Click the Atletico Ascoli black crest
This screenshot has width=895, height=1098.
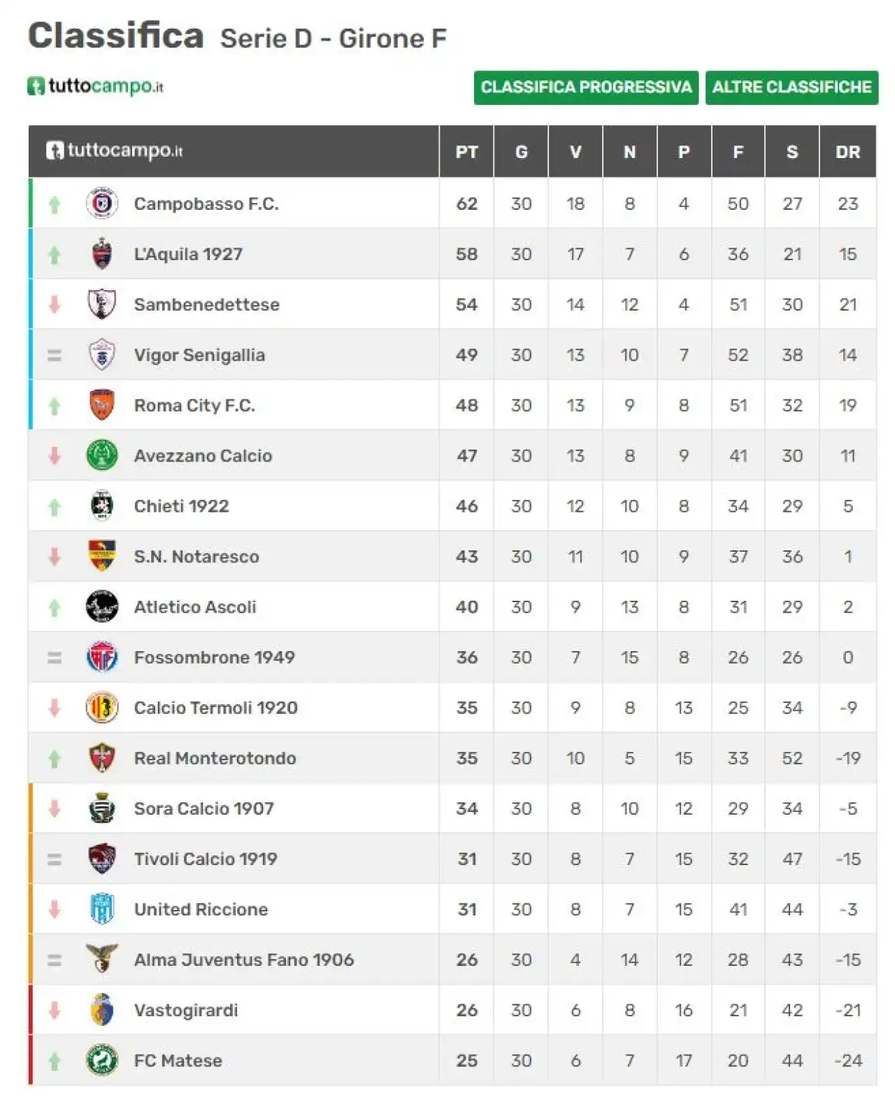(102, 606)
